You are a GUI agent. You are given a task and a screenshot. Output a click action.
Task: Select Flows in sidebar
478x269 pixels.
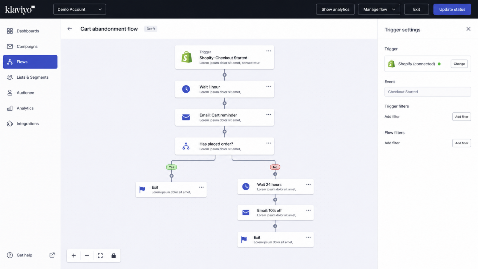point(30,62)
